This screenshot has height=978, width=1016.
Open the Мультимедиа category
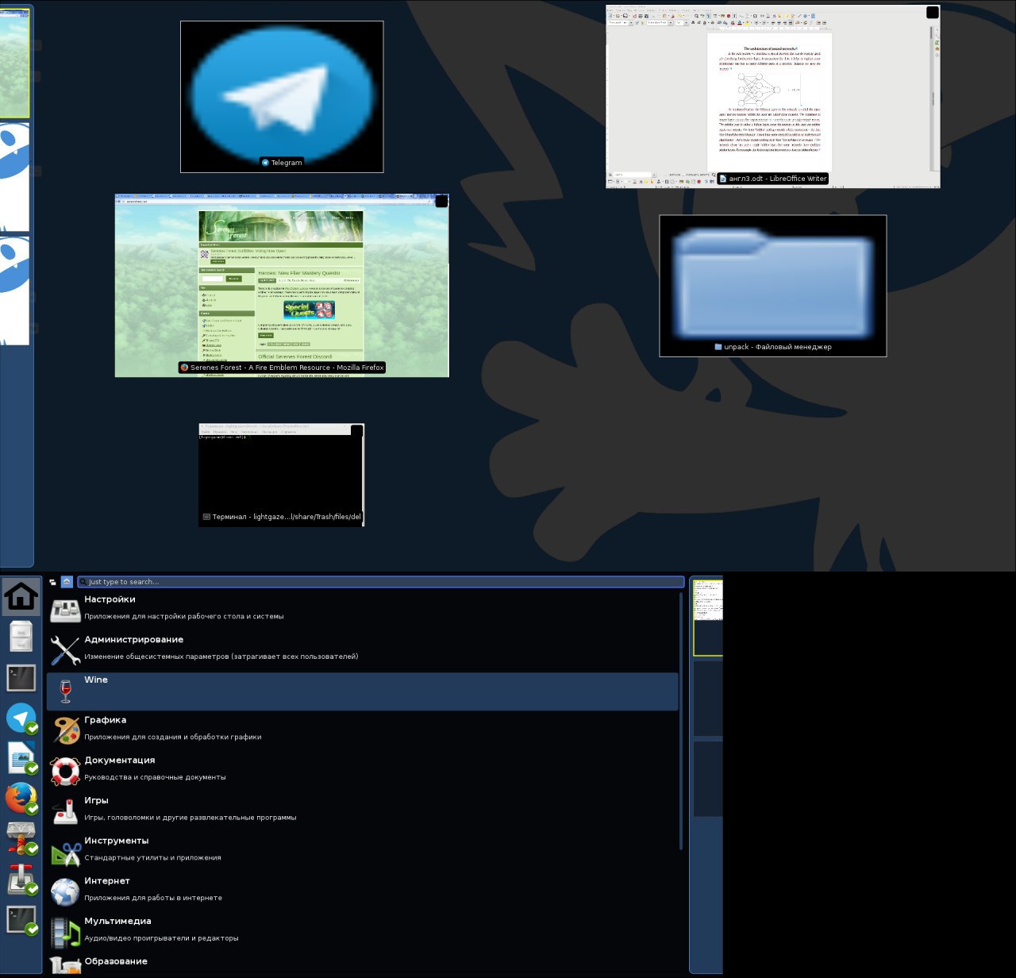coord(362,930)
